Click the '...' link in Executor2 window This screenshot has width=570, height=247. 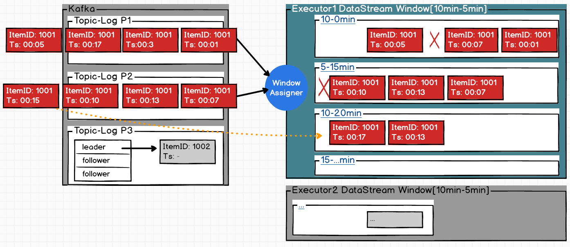click(x=301, y=205)
